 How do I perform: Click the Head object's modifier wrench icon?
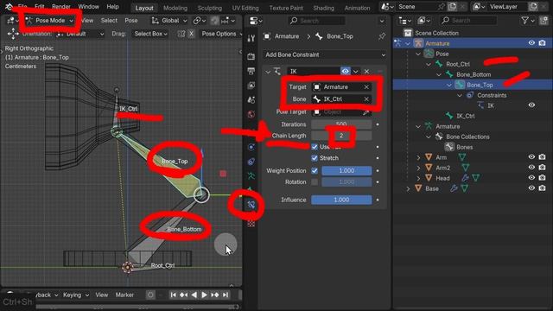coord(465,178)
